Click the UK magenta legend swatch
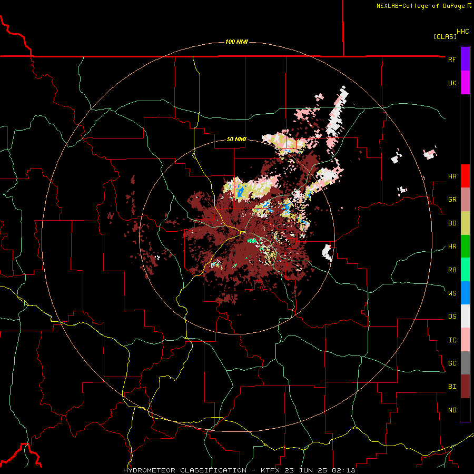The width and height of the screenshot is (474, 474). pyautogui.click(x=465, y=83)
